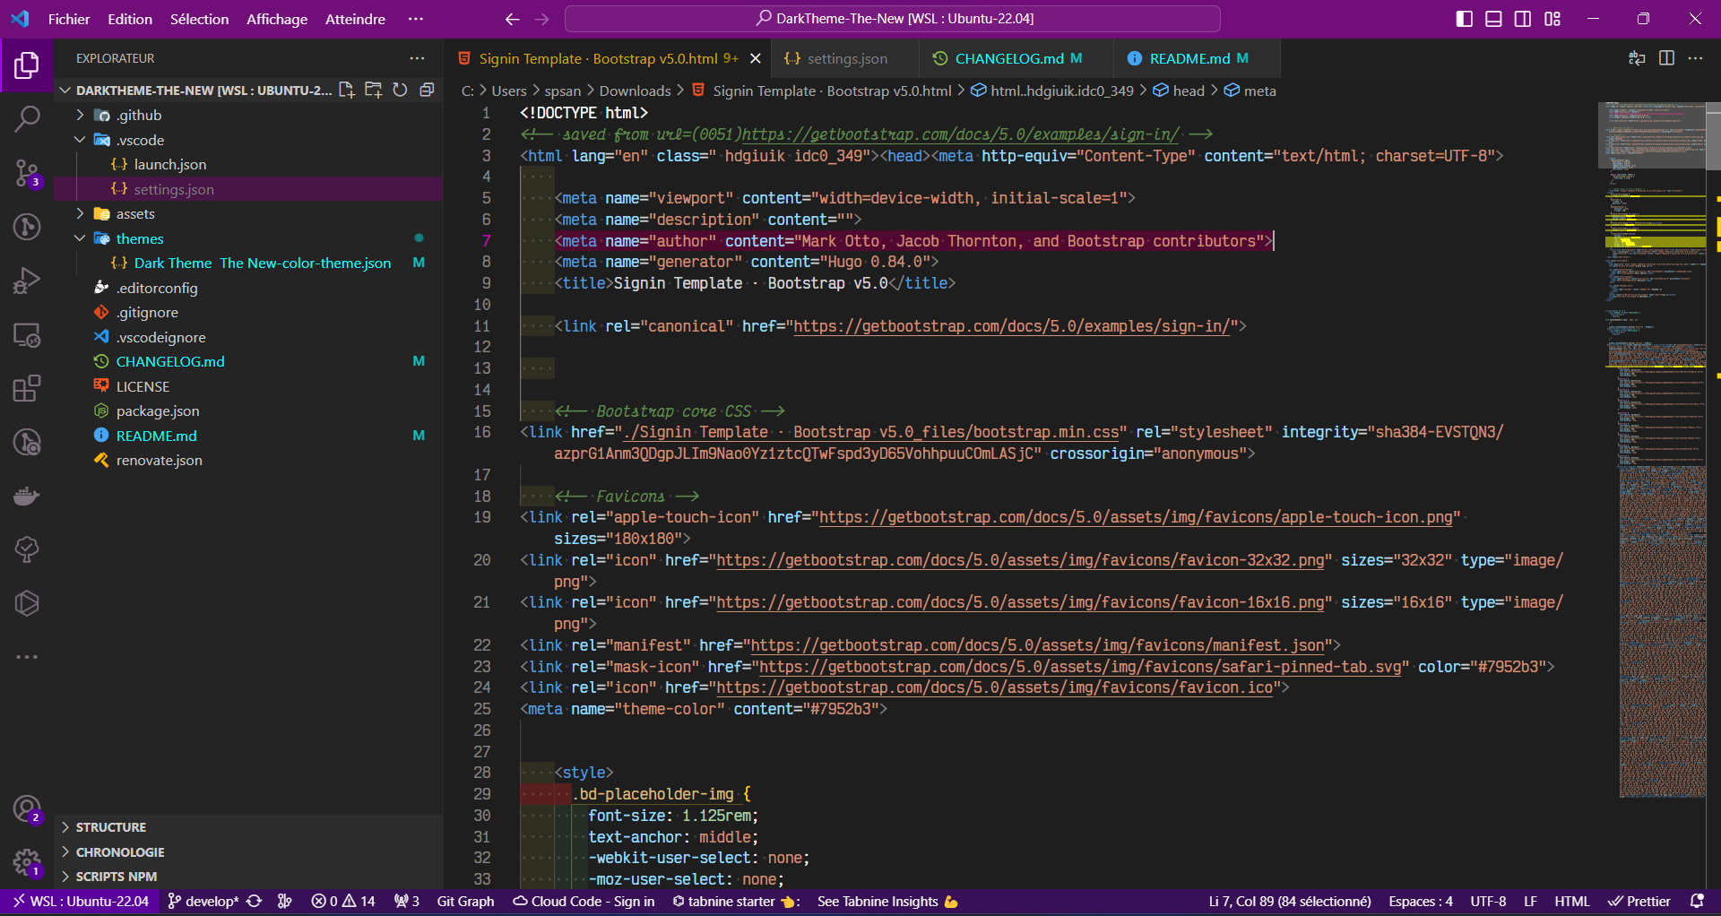Open the Docker view icon

[27, 496]
